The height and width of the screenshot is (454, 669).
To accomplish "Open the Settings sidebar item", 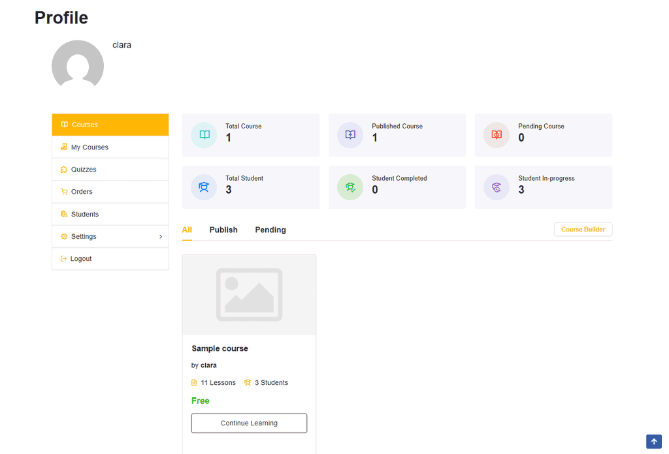I will (x=110, y=236).
